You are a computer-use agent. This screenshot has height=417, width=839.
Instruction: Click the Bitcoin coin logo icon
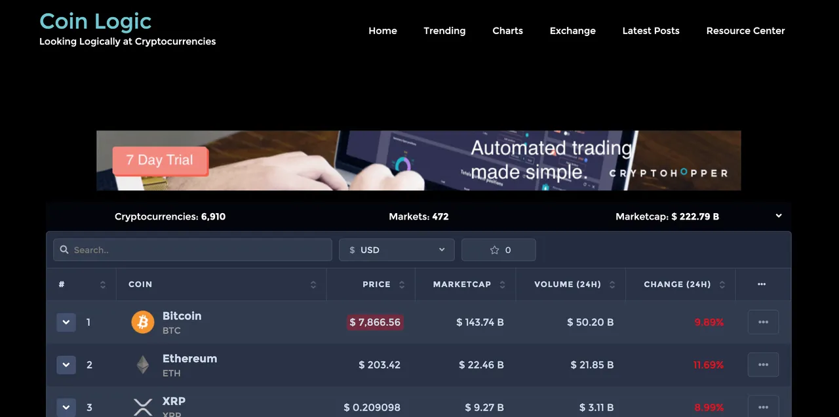pyautogui.click(x=143, y=322)
